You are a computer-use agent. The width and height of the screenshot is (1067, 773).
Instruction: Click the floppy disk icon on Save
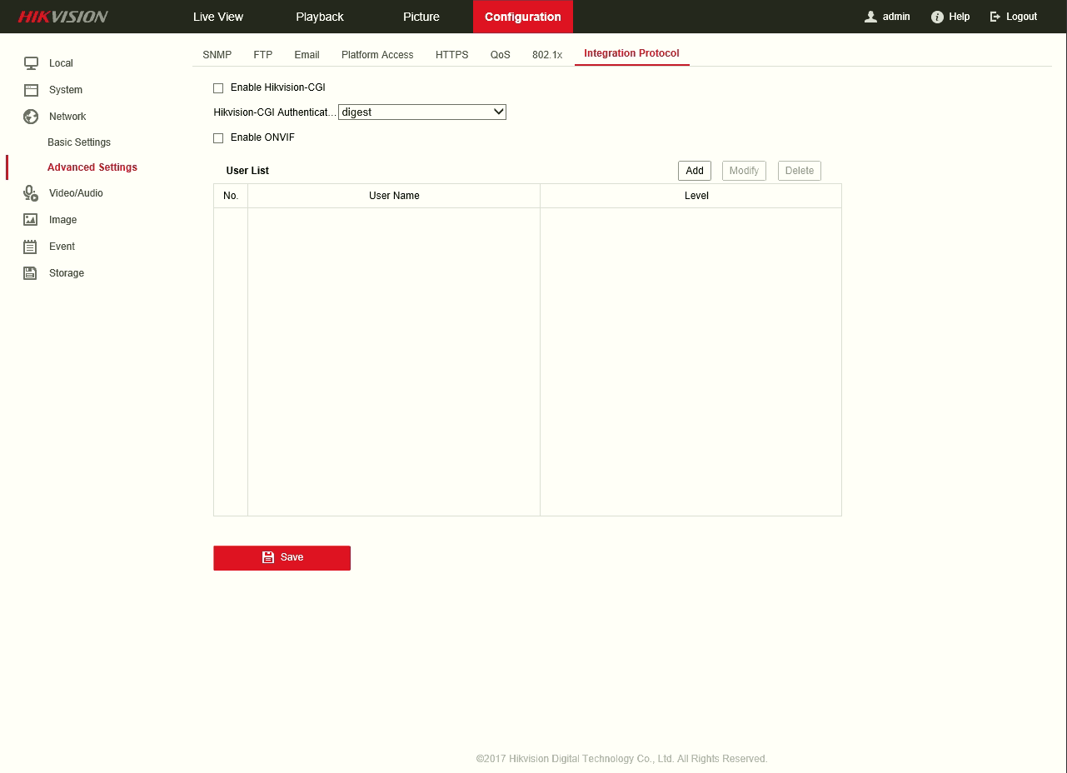pyautogui.click(x=268, y=557)
